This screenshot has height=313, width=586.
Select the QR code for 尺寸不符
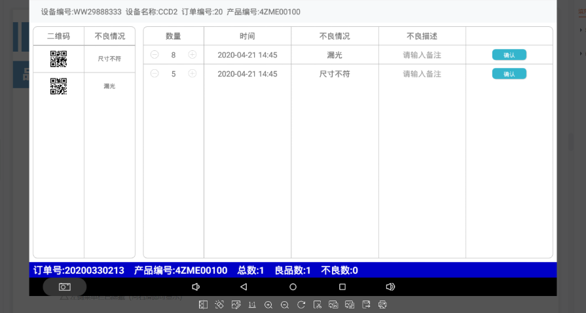click(59, 59)
